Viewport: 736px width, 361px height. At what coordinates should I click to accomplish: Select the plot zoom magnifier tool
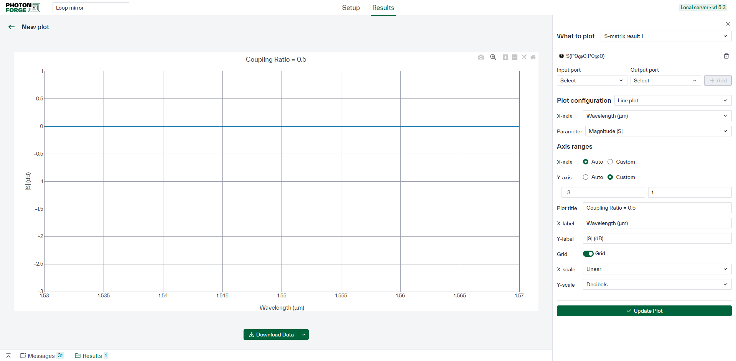(x=493, y=57)
